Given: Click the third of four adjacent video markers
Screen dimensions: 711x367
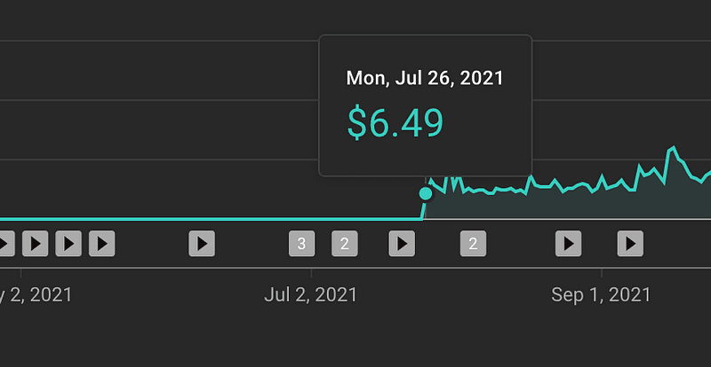Looking at the screenshot, I should tap(68, 244).
